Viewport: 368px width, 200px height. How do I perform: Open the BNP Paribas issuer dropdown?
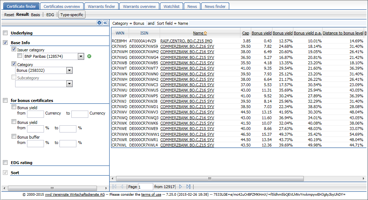coord(81,56)
